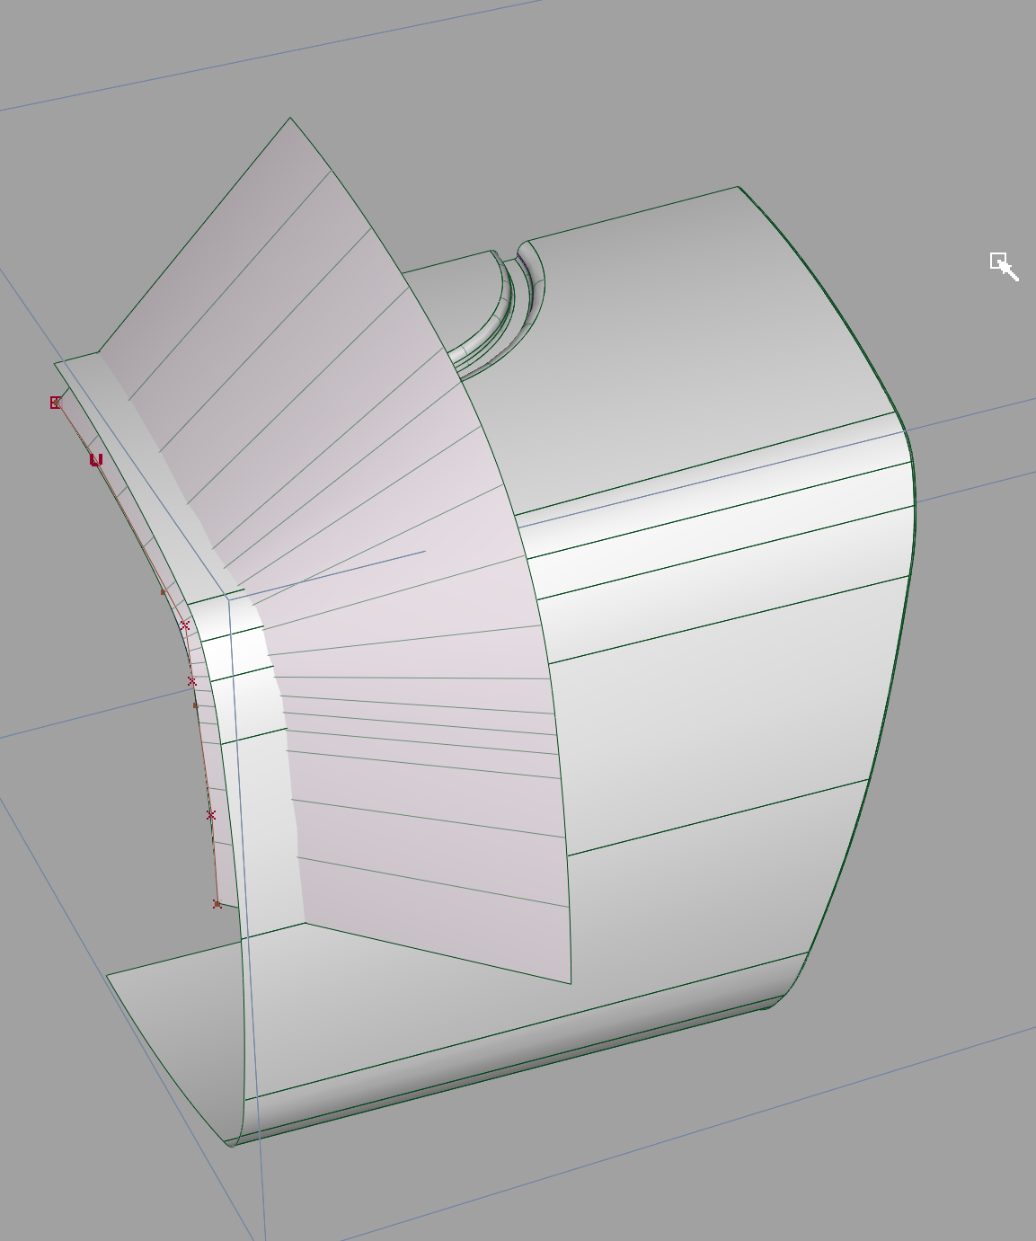Select the red E curve-end marker

coord(54,402)
